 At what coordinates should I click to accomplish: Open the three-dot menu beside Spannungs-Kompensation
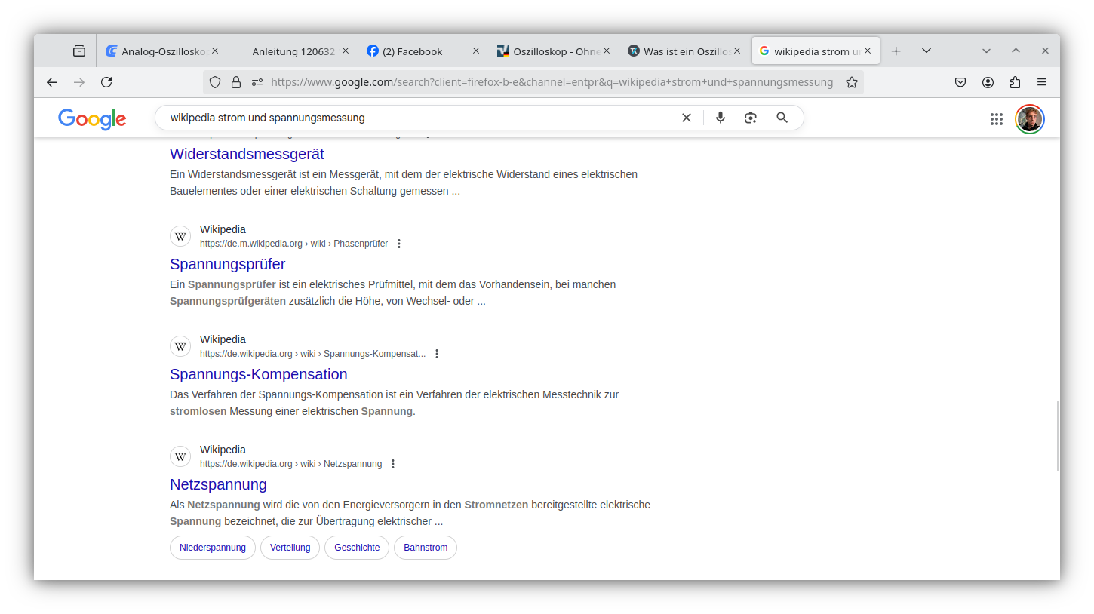coord(437,353)
